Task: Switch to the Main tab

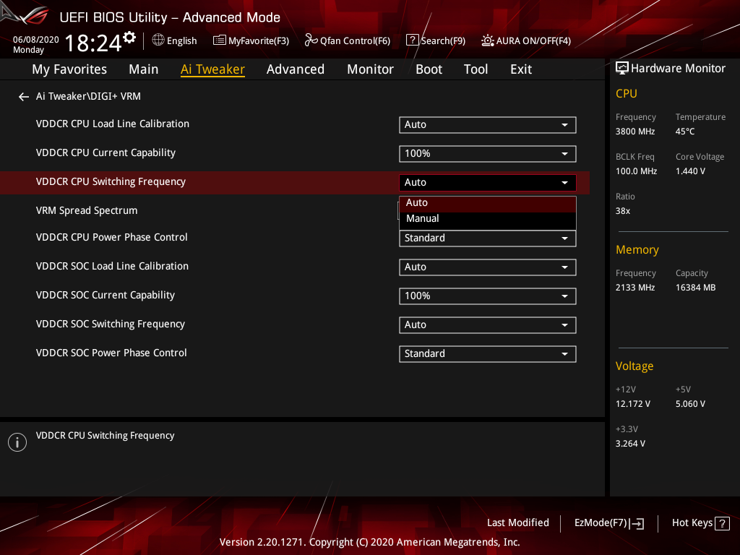Action: pyautogui.click(x=144, y=69)
